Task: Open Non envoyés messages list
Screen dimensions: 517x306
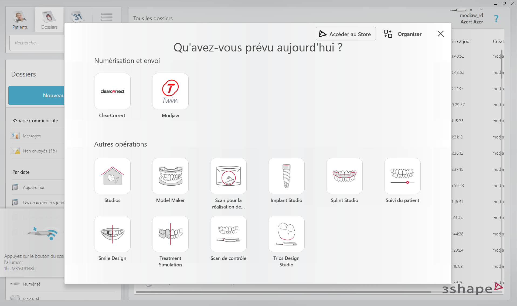Action: pyautogui.click(x=40, y=151)
